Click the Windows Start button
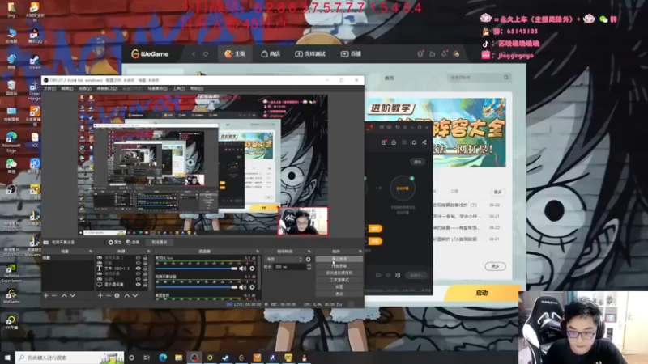Image resolution: width=648 pixels, height=364 pixels. click(x=7, y=358)
